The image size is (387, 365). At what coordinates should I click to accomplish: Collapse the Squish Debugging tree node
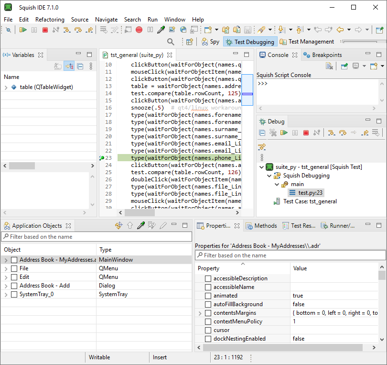click(269, 176)
